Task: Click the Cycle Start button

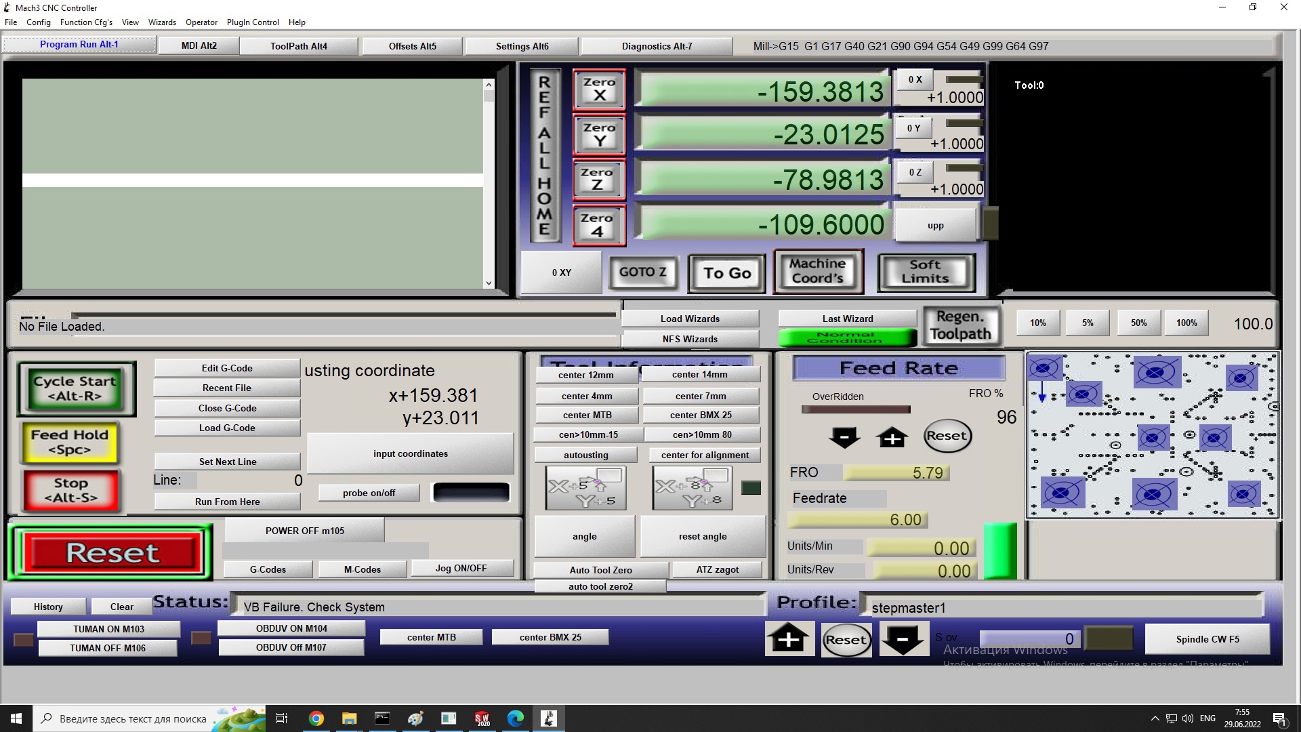Action: pyautogui.click(x=76, y=389)
